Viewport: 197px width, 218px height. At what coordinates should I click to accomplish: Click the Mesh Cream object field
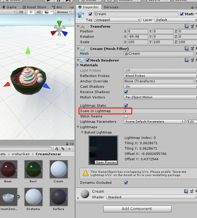158,54
